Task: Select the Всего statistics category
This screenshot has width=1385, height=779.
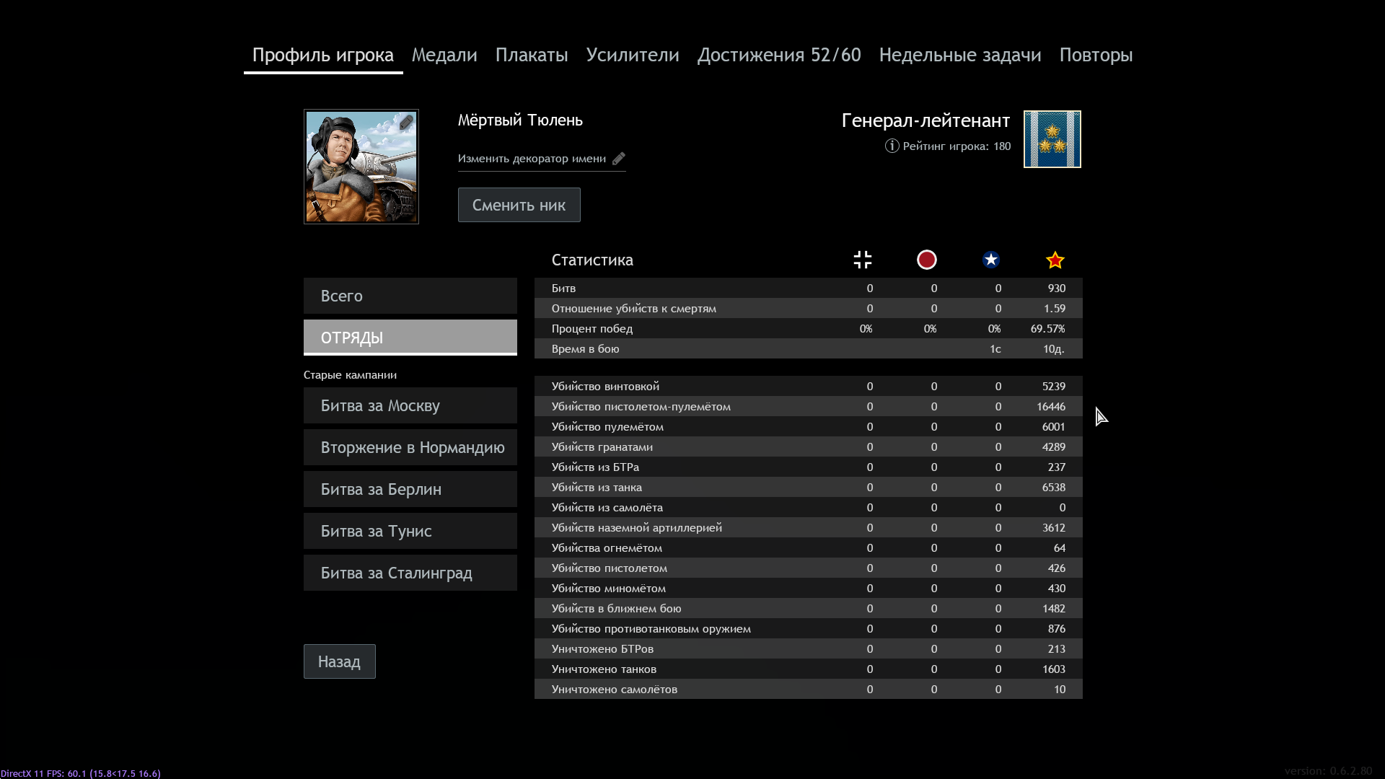Action: (410, 296)
